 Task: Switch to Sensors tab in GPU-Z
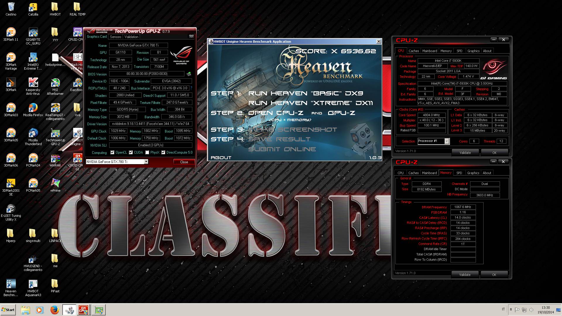(x=116, y=37)
